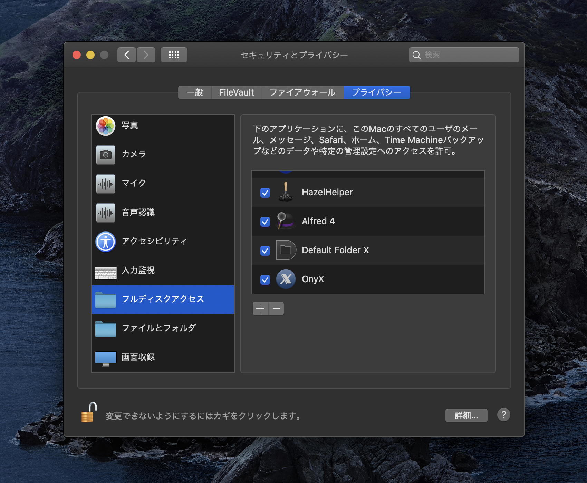Click the Default Folder X app icon
The height and width of the screenshot is (483, 587).
[286, 250]
